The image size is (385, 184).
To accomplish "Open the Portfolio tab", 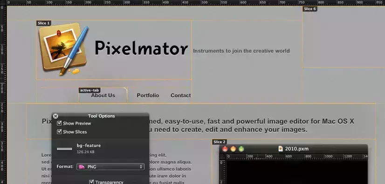I will pyautogui.click(x=148, y=95).
